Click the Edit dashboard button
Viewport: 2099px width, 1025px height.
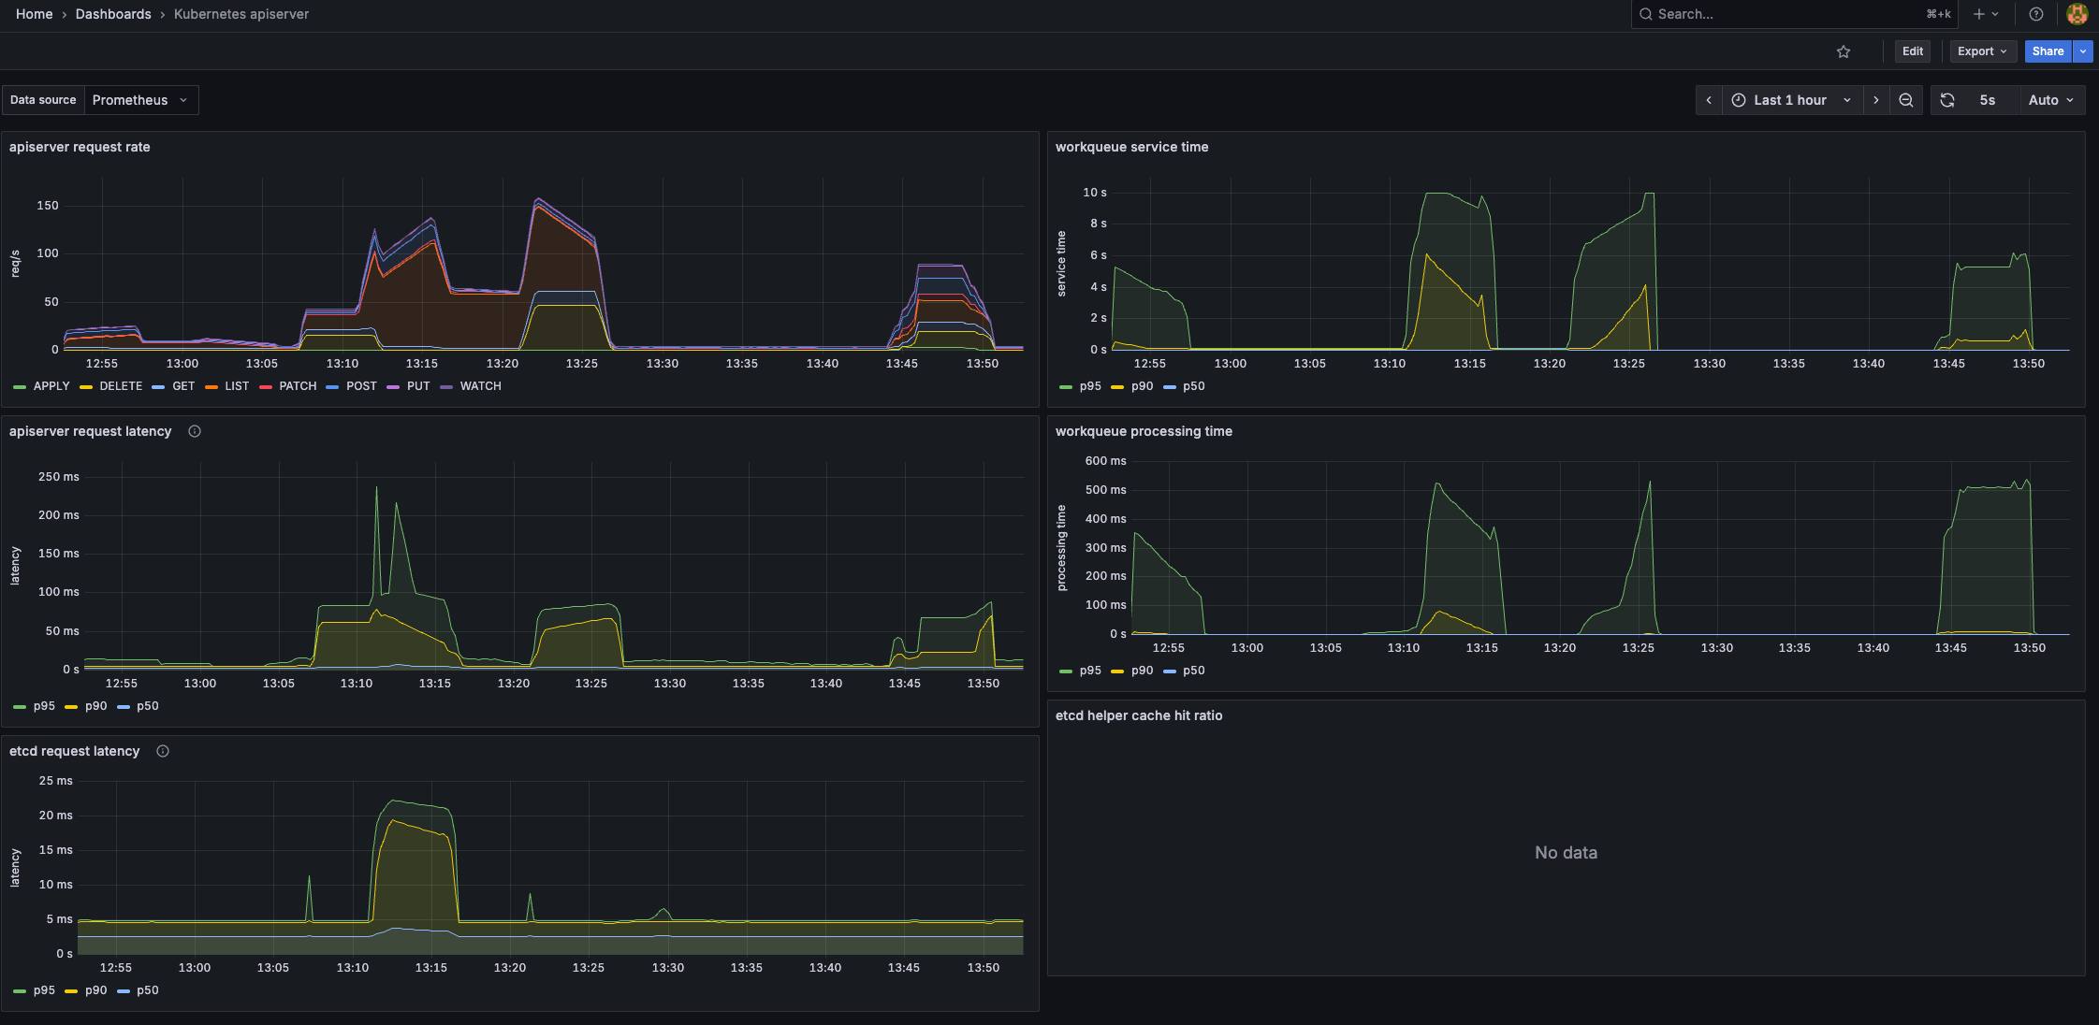(1912, 51)
